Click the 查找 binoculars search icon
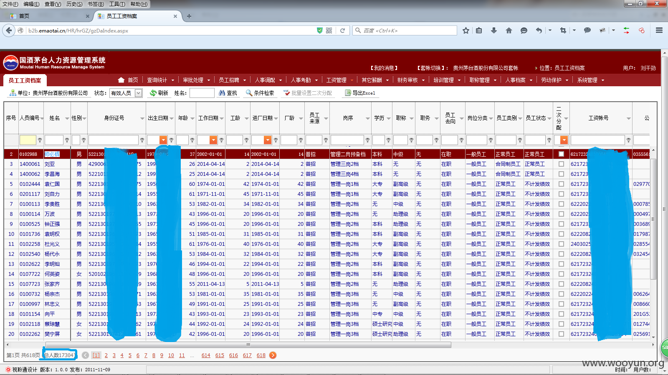668x375 pixels. 222,93
